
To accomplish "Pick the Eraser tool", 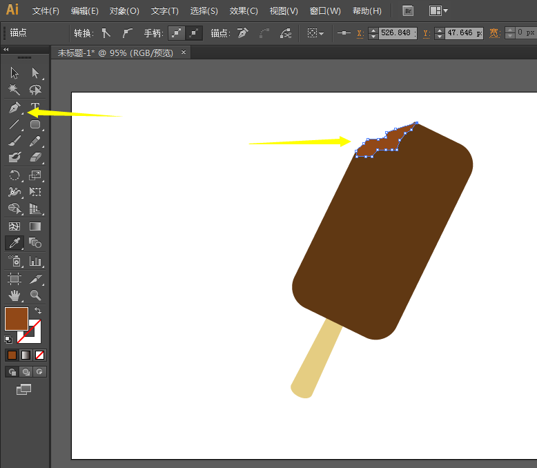I will pos(35,157).
